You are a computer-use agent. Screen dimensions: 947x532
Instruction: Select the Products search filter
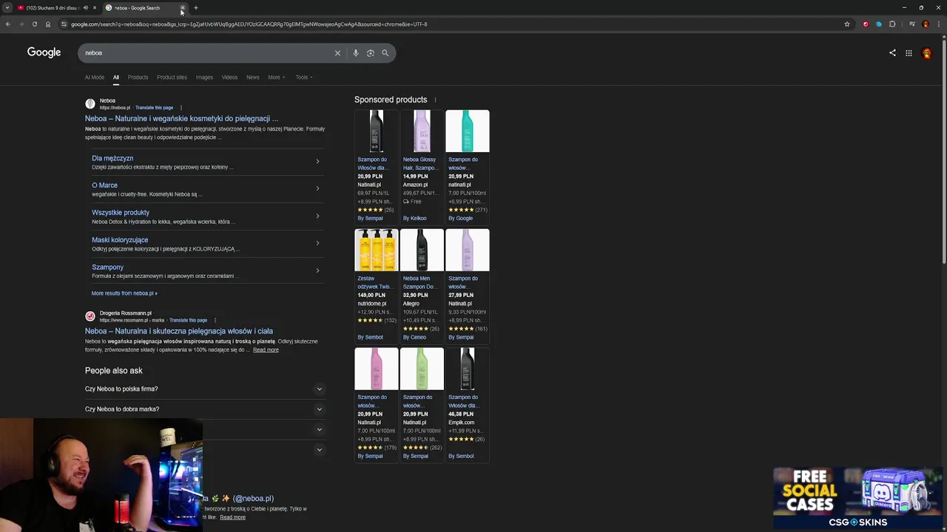(x=138, y=77)
